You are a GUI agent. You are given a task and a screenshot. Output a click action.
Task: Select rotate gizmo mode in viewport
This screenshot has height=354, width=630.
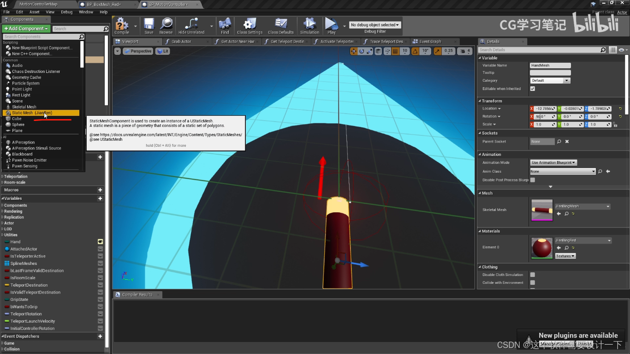point(362,51)
